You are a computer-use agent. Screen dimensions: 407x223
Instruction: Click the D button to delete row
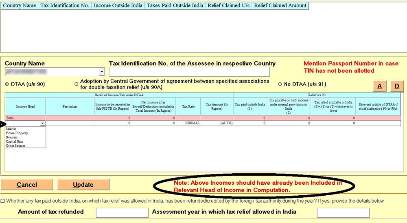[397, 86]
